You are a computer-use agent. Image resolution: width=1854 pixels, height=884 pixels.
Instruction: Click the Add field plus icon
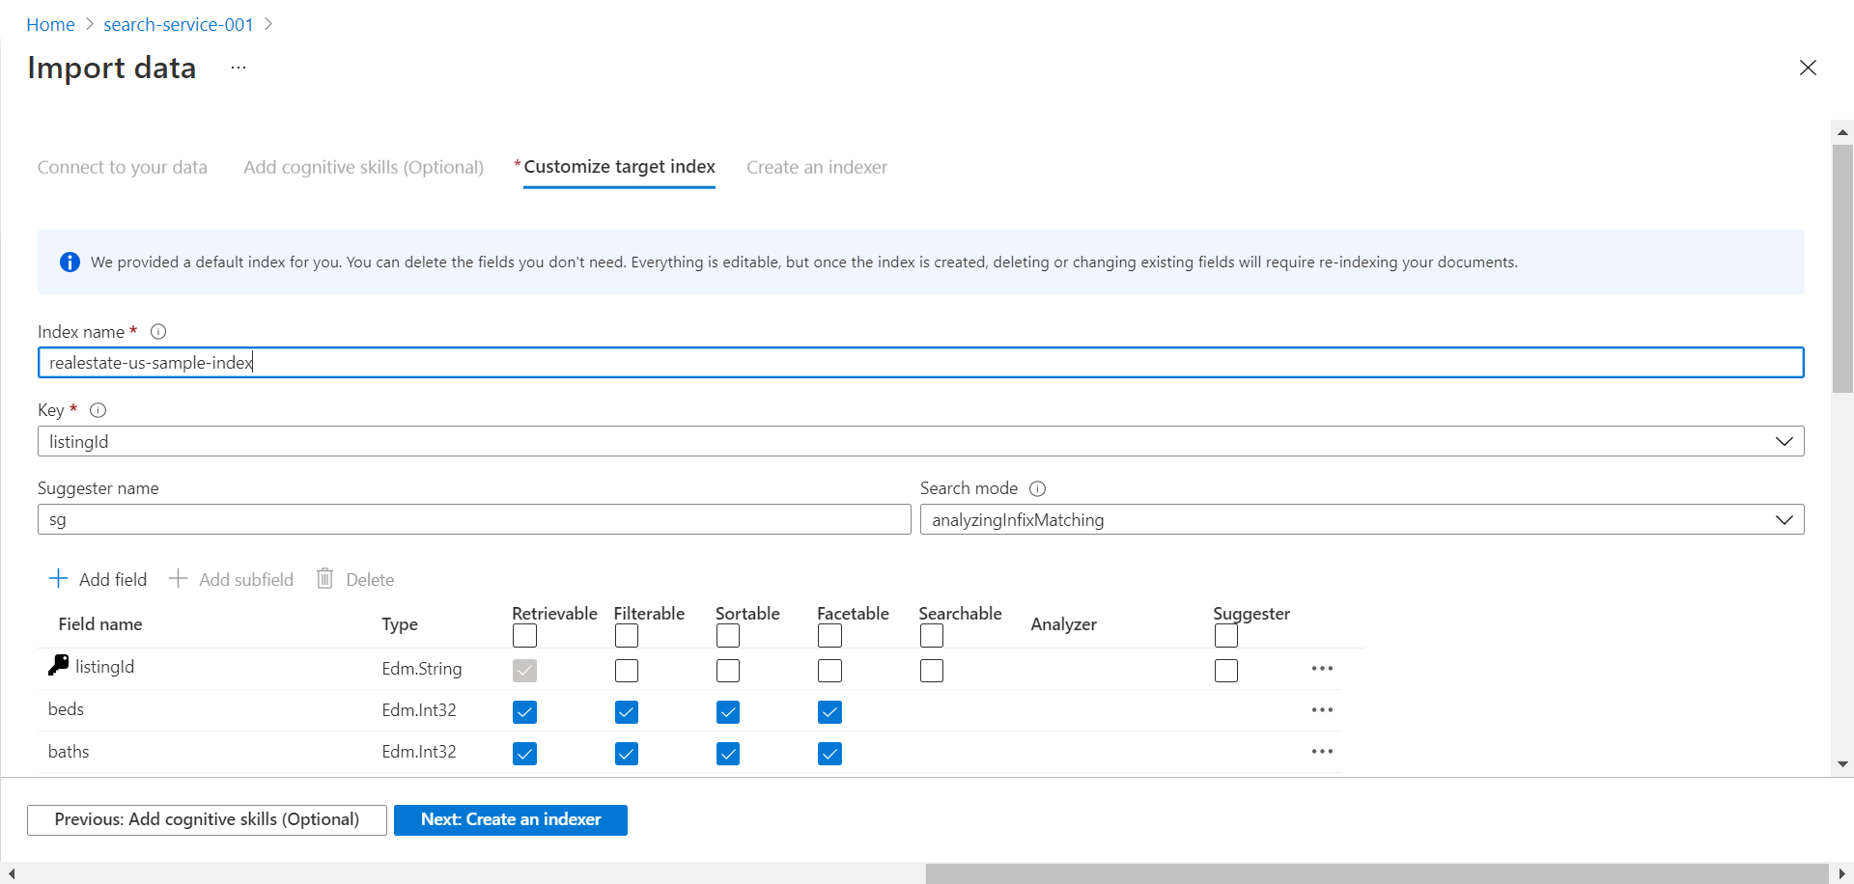[x=59, y=579]
